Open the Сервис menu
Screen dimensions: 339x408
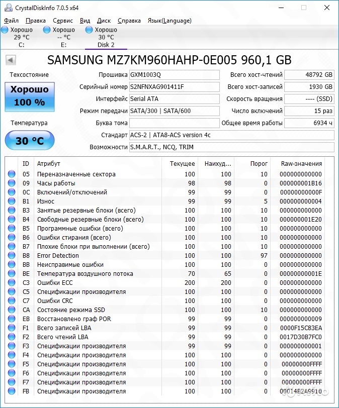(x=63, y=21)
